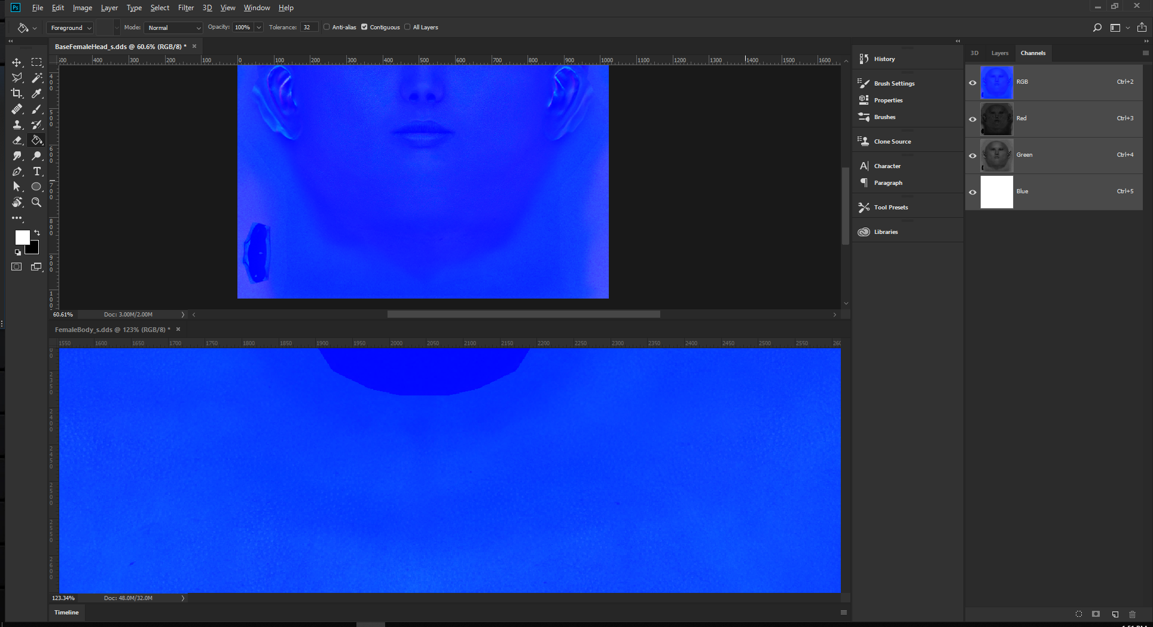Disable the Contiguous option
The height and width of the screenshot is (627, 1153).
point(364,27)
